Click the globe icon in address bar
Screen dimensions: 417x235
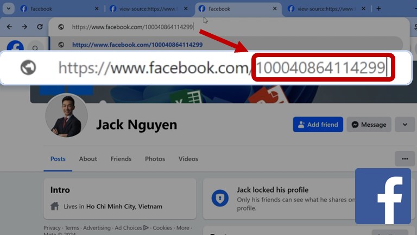61,27
